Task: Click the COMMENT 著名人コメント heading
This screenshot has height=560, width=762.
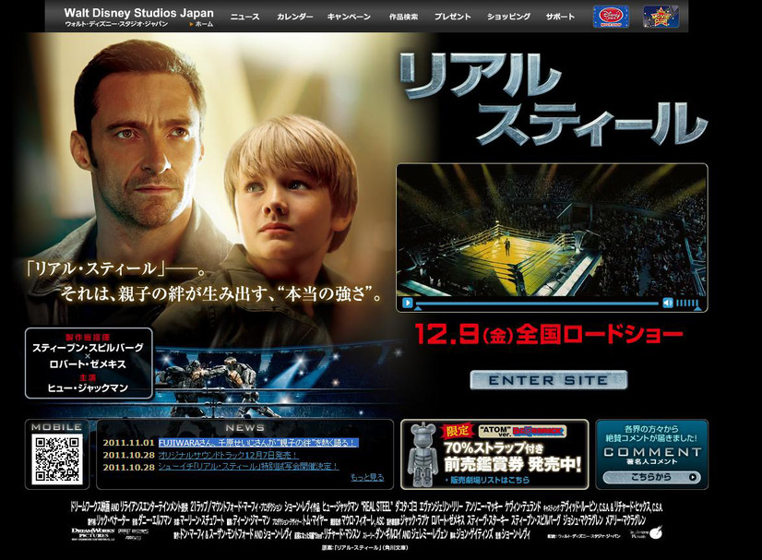Action: (x=651, y=456)
